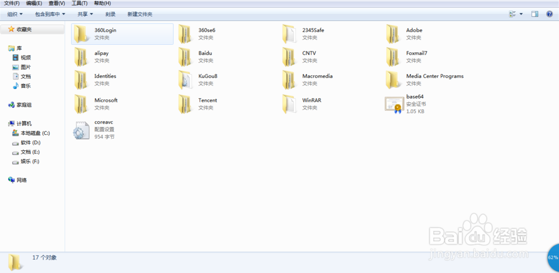This screenshot has height=273, width=559.
Task: Click the base64 file name text
Action: [x=415, y=97]
